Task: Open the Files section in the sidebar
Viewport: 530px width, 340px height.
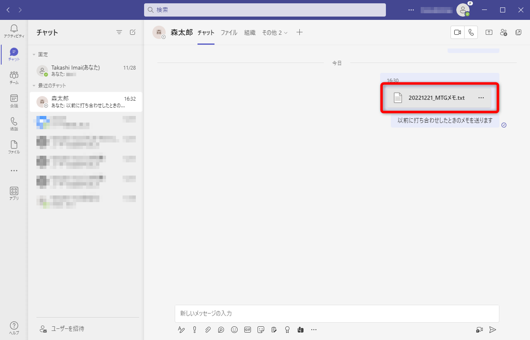Action: tap(14, 147)
